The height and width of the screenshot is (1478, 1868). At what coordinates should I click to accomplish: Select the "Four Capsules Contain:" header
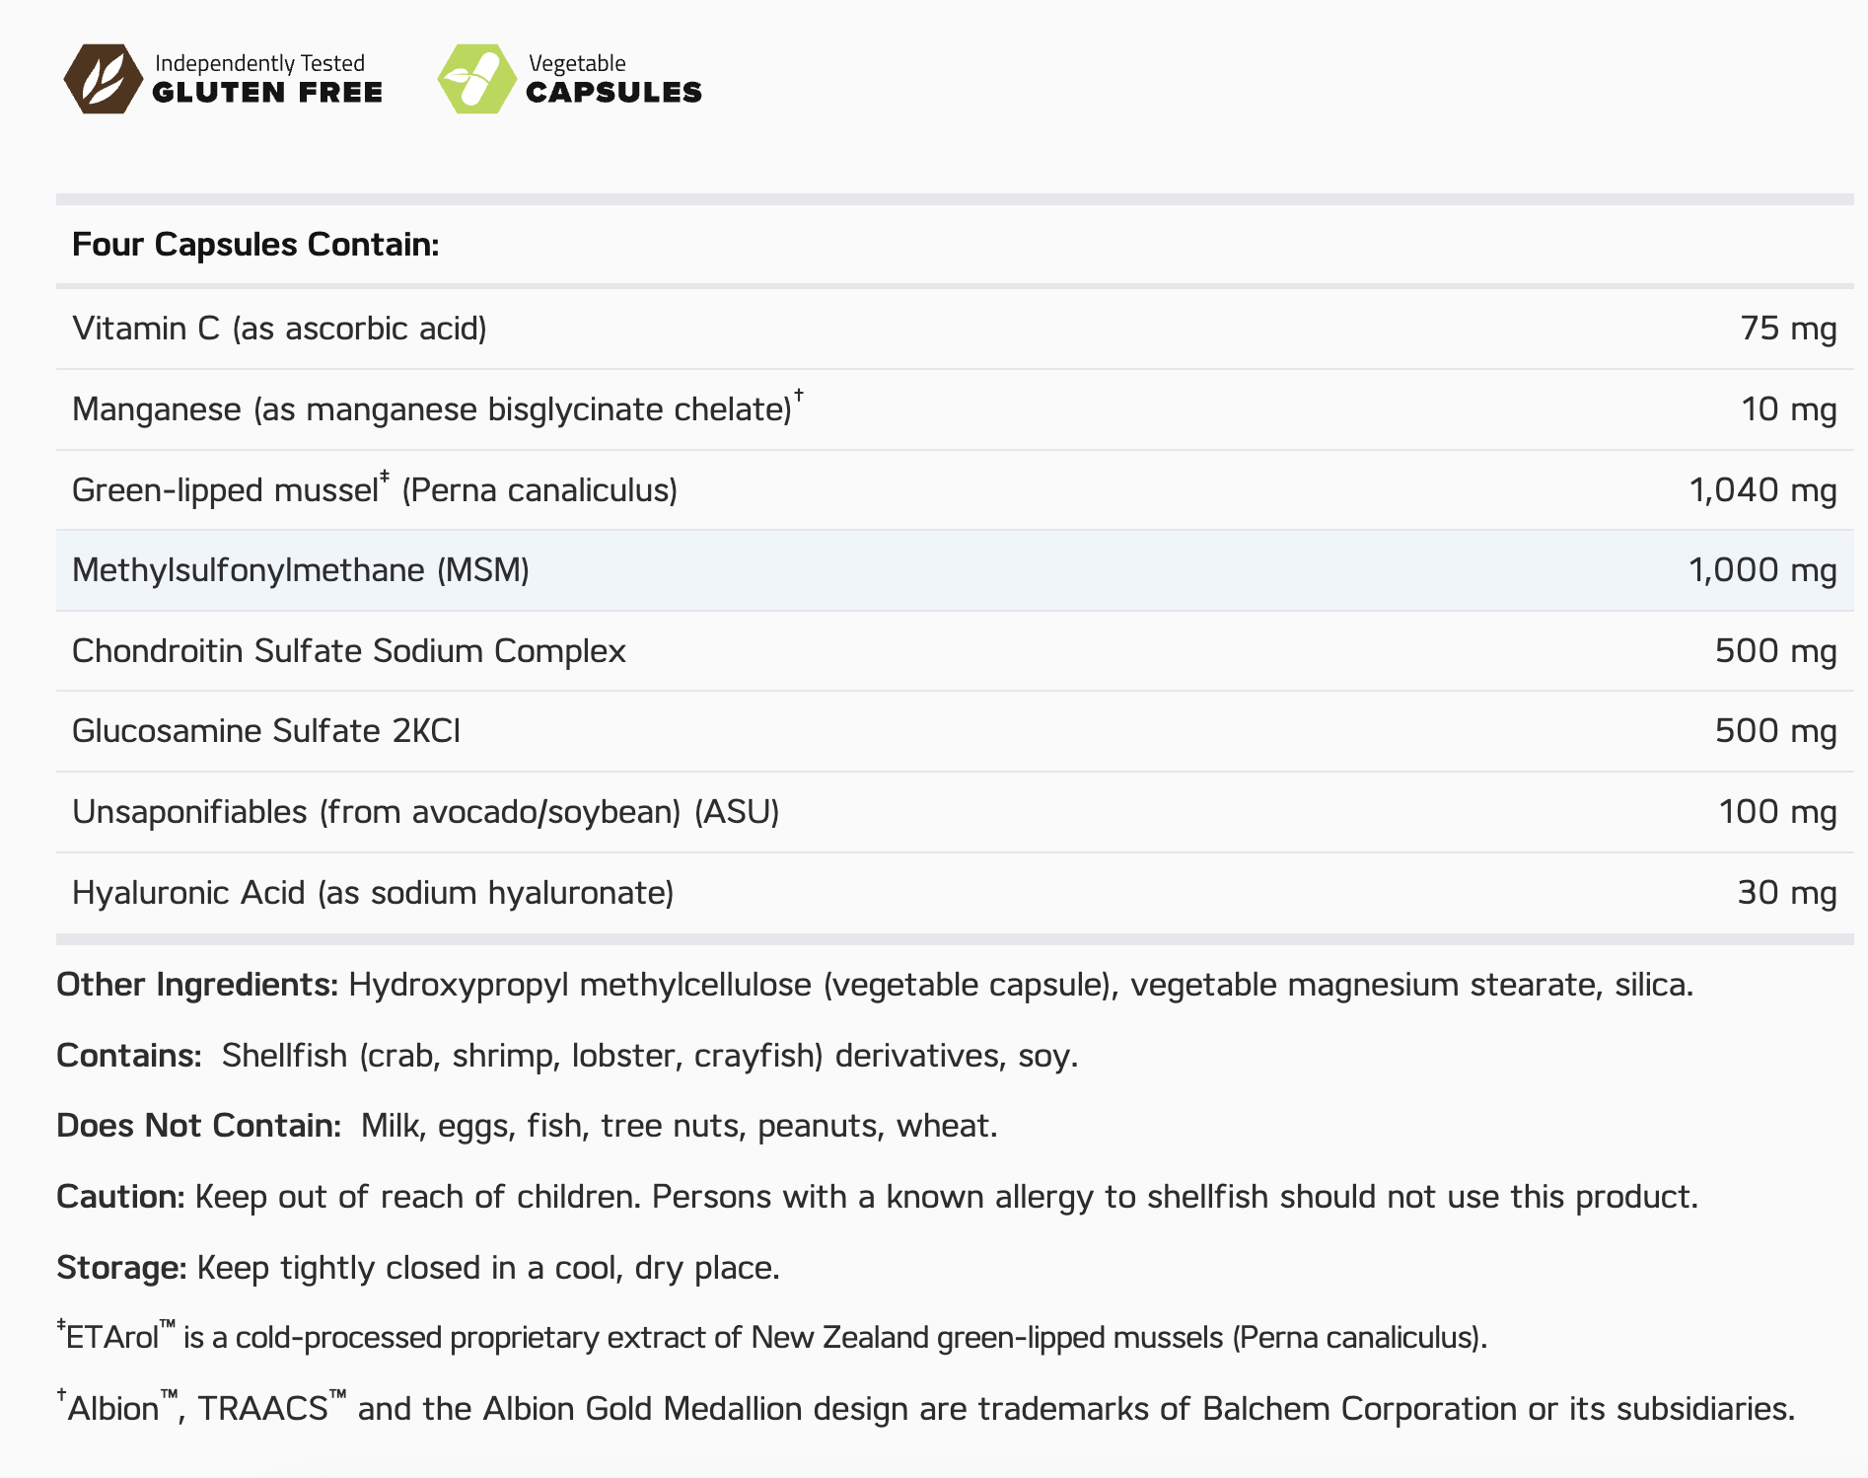coord(255,245)
